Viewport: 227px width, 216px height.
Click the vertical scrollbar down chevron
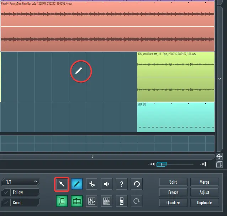tap(220, 79)
